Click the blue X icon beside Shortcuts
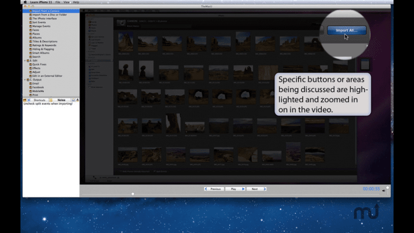 (x=29, y=100)
